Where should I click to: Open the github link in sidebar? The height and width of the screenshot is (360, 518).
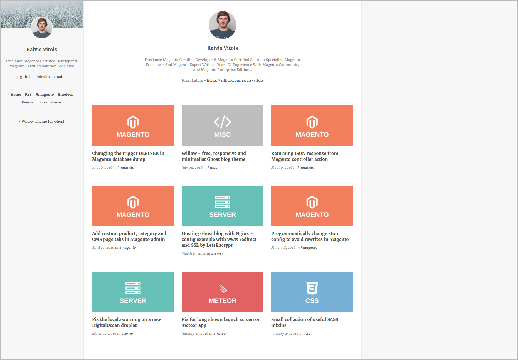[26, 77]
